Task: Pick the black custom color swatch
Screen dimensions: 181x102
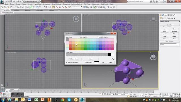Action: 109,55
